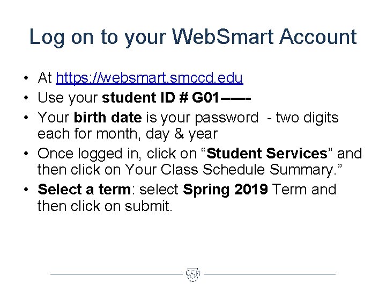This screenshot has width=386, height=290.
Task: Click the word 'Web.Smart' in the title
Action: coord(224,37)
